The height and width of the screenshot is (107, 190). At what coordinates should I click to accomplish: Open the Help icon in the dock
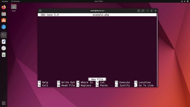pyautogui.click(x=4, y=27)
